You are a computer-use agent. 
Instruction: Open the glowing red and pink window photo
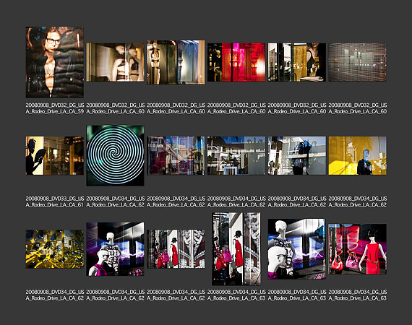[236, 62]
